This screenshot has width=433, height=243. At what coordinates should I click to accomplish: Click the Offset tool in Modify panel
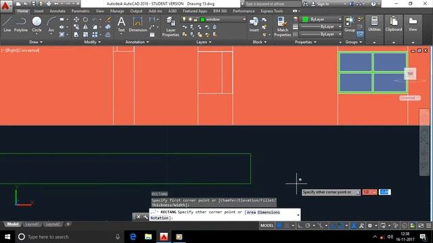tap(108, 34)
